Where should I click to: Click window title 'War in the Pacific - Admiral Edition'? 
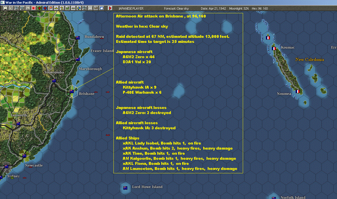pyautogui.click(x=44, y=3)
